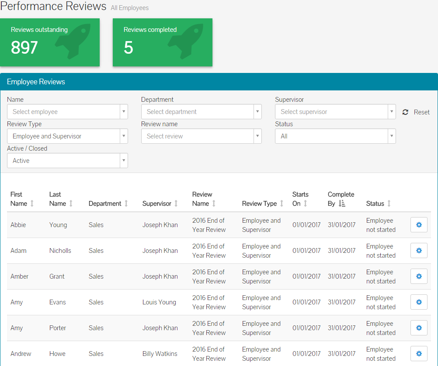438x366 pixels.
Task: Click supervisor Billy Watkins in Andrew Howe row
Action: click(x=160, y=353)
